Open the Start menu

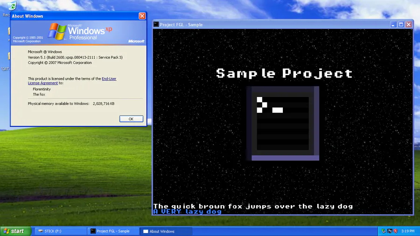pyautogui.click(x=15, y=231)
